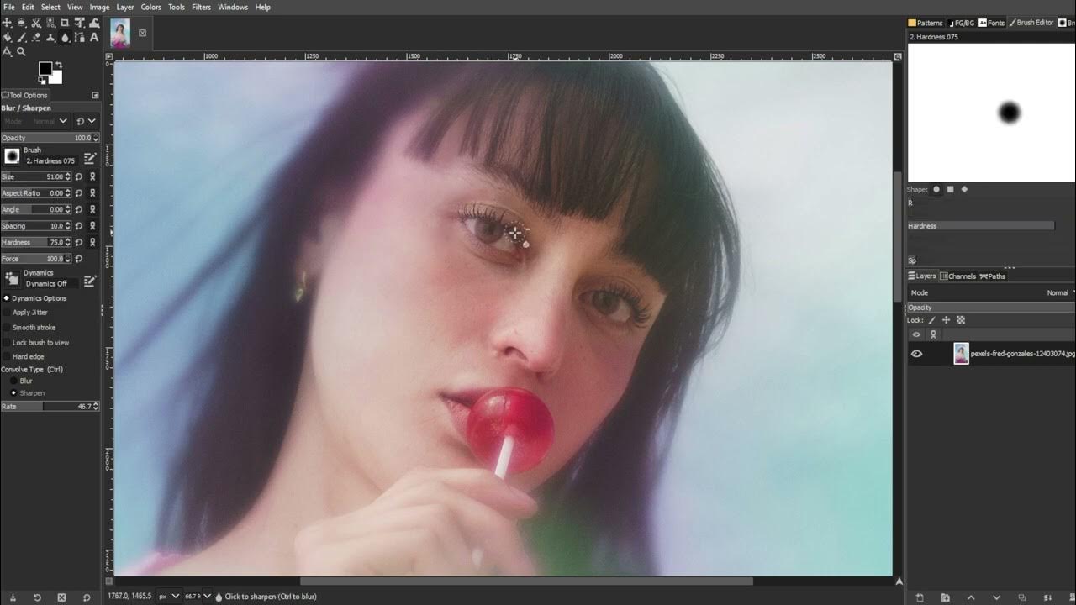Delete tool preset icon in tool options footer
The width and height of the screenshot is (1076, 605).
pyautogui.click(x=61, y=597)
